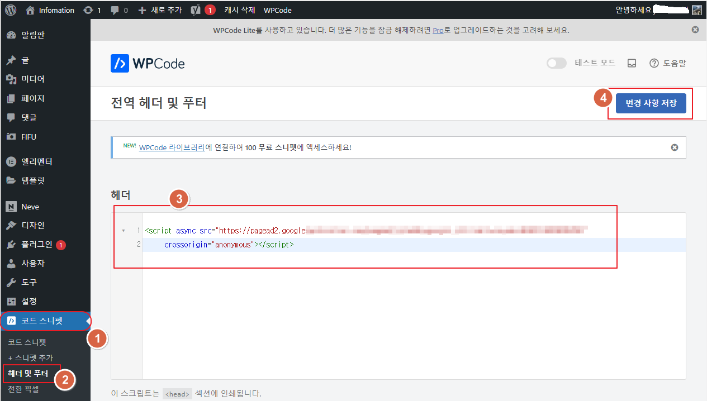
Task: Click the 템플릿 folder icon
Action: pyautogui.click(x=11, y=180)
